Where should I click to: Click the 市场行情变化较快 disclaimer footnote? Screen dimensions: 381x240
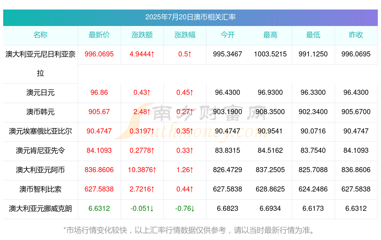click(190, 230)
